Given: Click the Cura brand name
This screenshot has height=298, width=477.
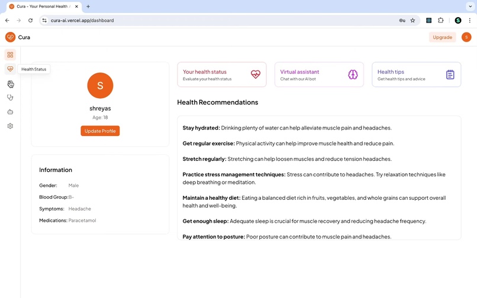Looking at the screenshot, I should pos(24,37).
